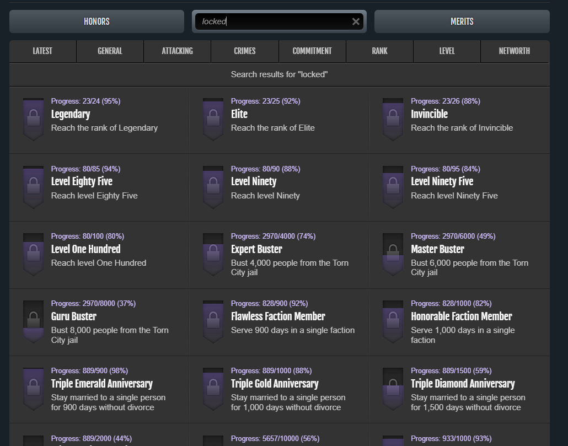Viewport: 568px width, 446px height.
Task: Click 'Progress: 828/900 (92%)' text
Action: [x=270, y=304]
